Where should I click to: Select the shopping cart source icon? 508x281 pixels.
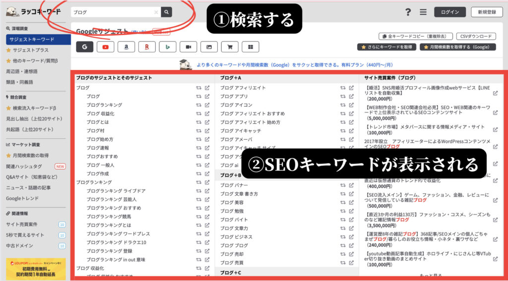pos(230,47)
